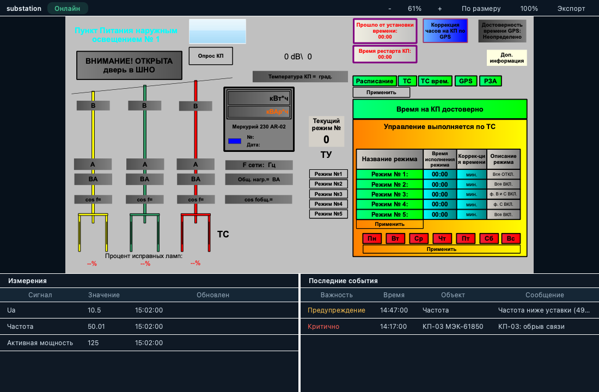Click the zoom out minus icon

[x=390, y=8]
